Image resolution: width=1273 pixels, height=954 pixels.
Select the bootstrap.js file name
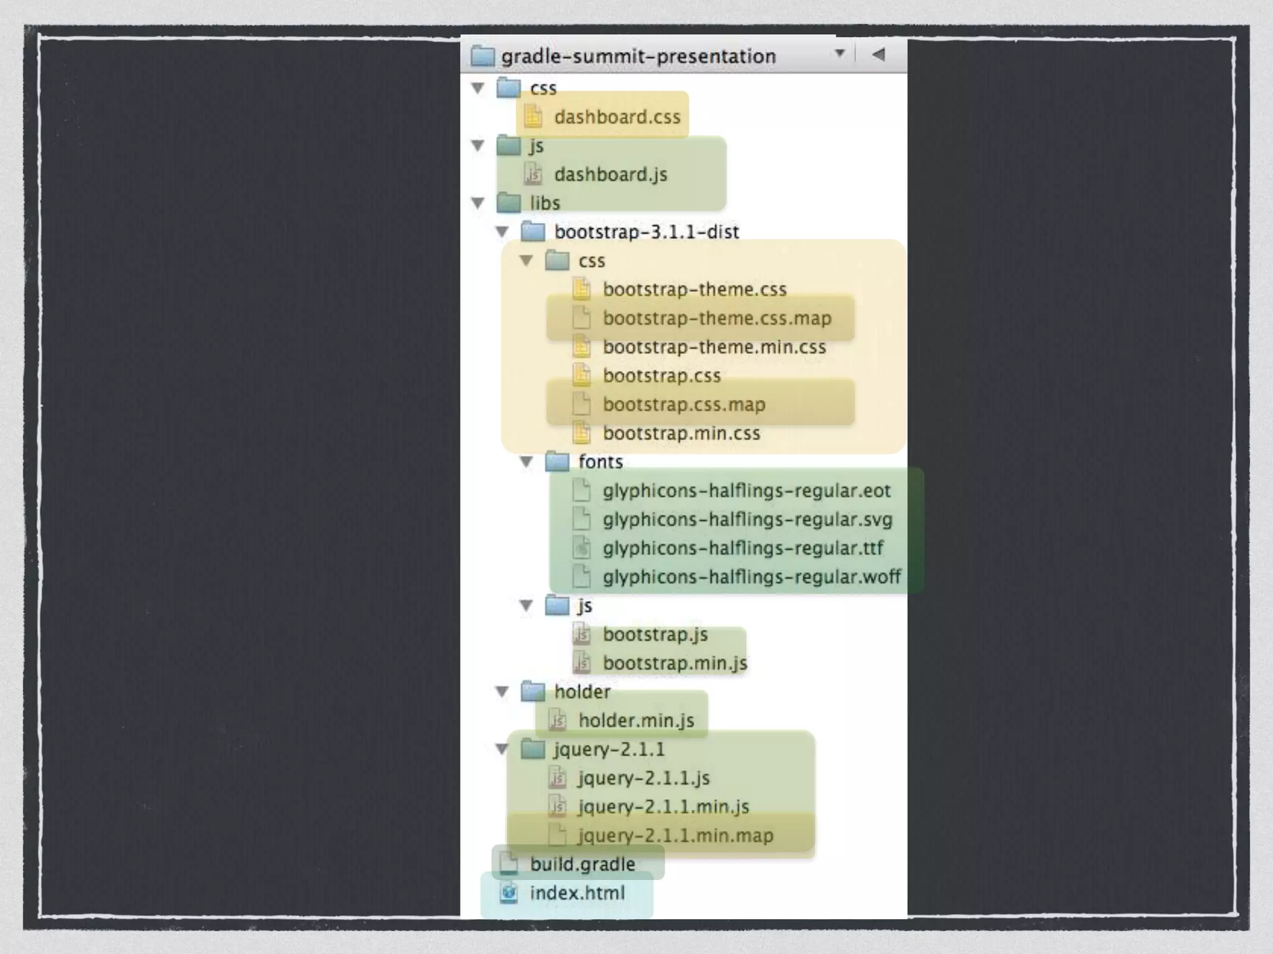pos(655,634)
